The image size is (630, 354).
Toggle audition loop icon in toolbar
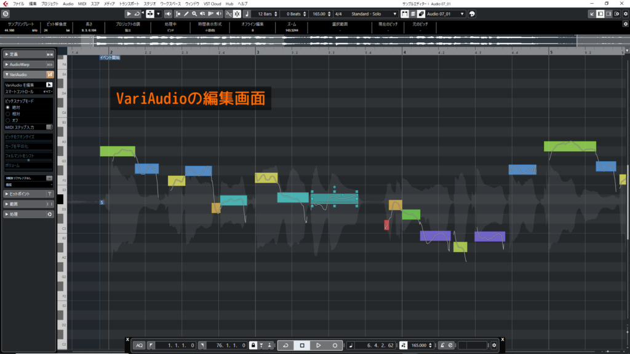click(137, 14)
